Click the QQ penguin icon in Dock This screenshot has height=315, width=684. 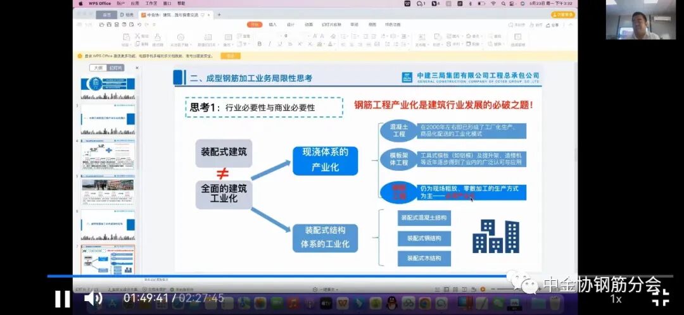coord(391,303)
